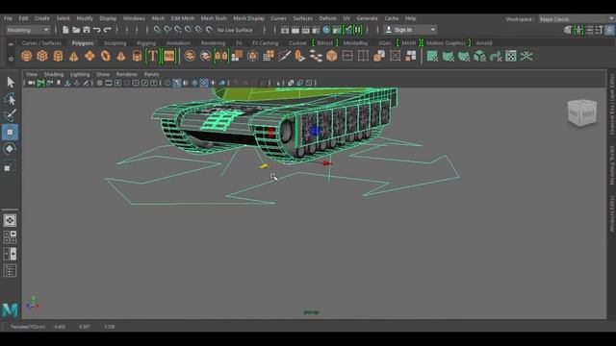Image resolution: width=616 pixels, height=346 pixels.
Task: Switch to the Scale tool
Action: (x=11, y=165)
